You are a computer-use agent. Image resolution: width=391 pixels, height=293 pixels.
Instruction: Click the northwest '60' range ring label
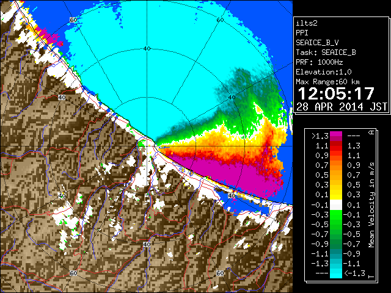[73, 20]
